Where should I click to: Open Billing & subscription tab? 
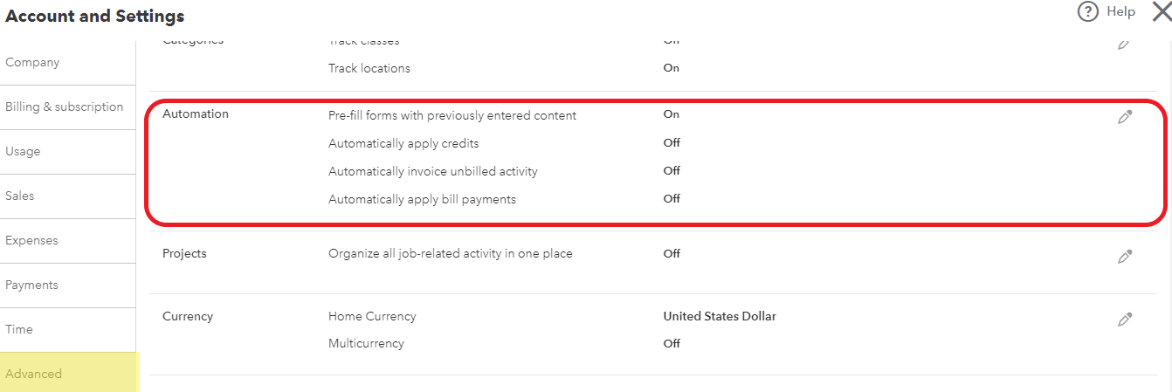[x=65, y=107]
